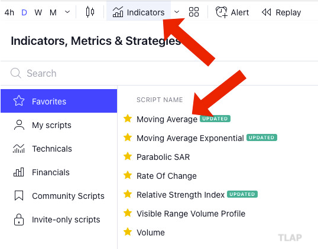Screen dimensions: 318x249
Task: Toggle Relative Strength Index favorite star
Action: click(x=128, y=194)
